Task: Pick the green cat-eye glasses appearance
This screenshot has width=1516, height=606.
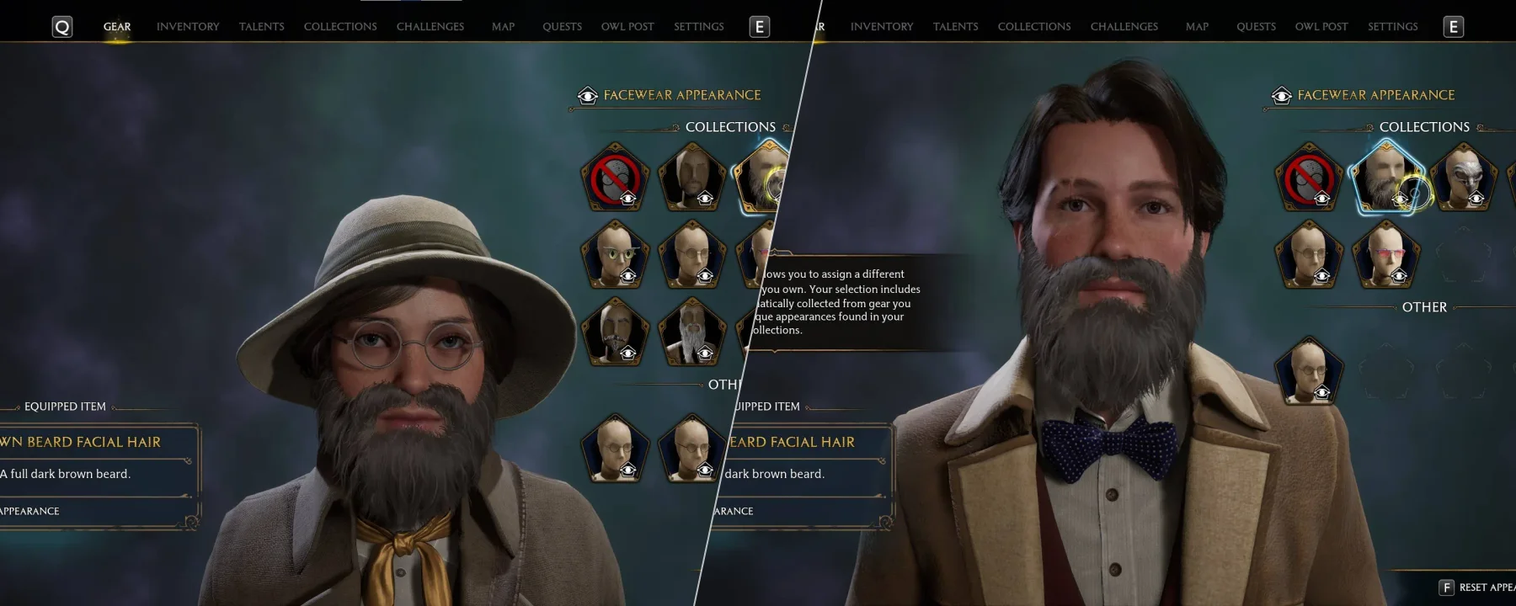Action: click(616, 255)
